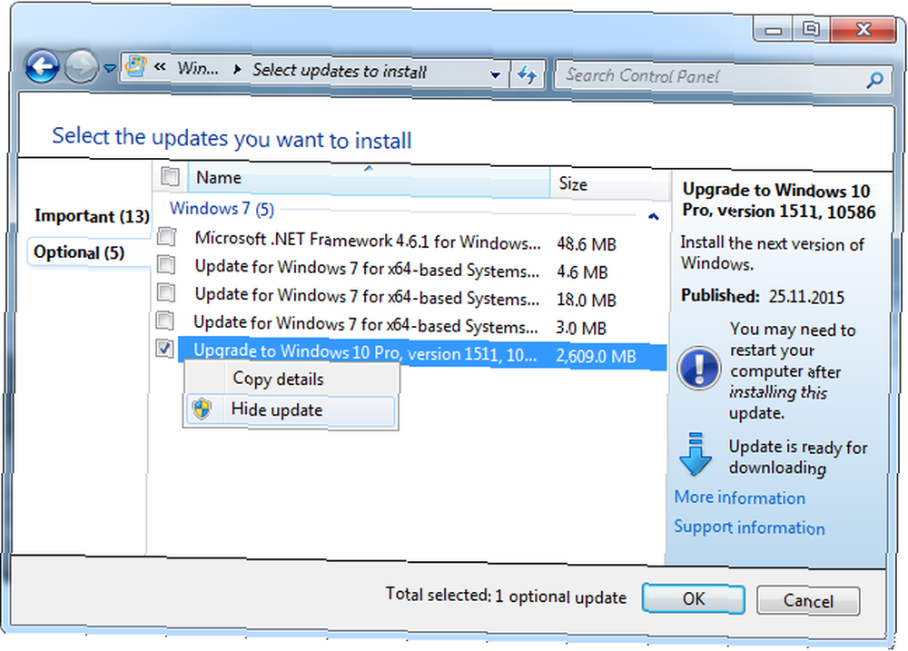Click the blue download arrow icon

click(696, 454)
